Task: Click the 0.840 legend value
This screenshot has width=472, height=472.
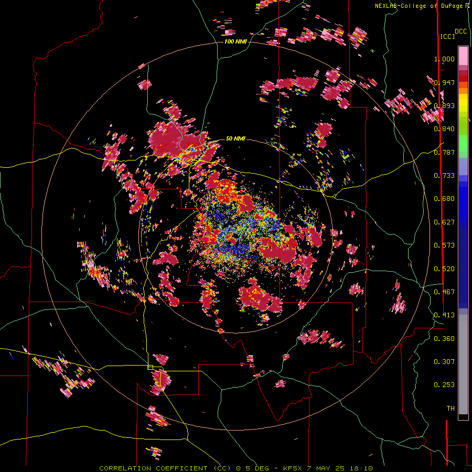Action: point(444,128)
